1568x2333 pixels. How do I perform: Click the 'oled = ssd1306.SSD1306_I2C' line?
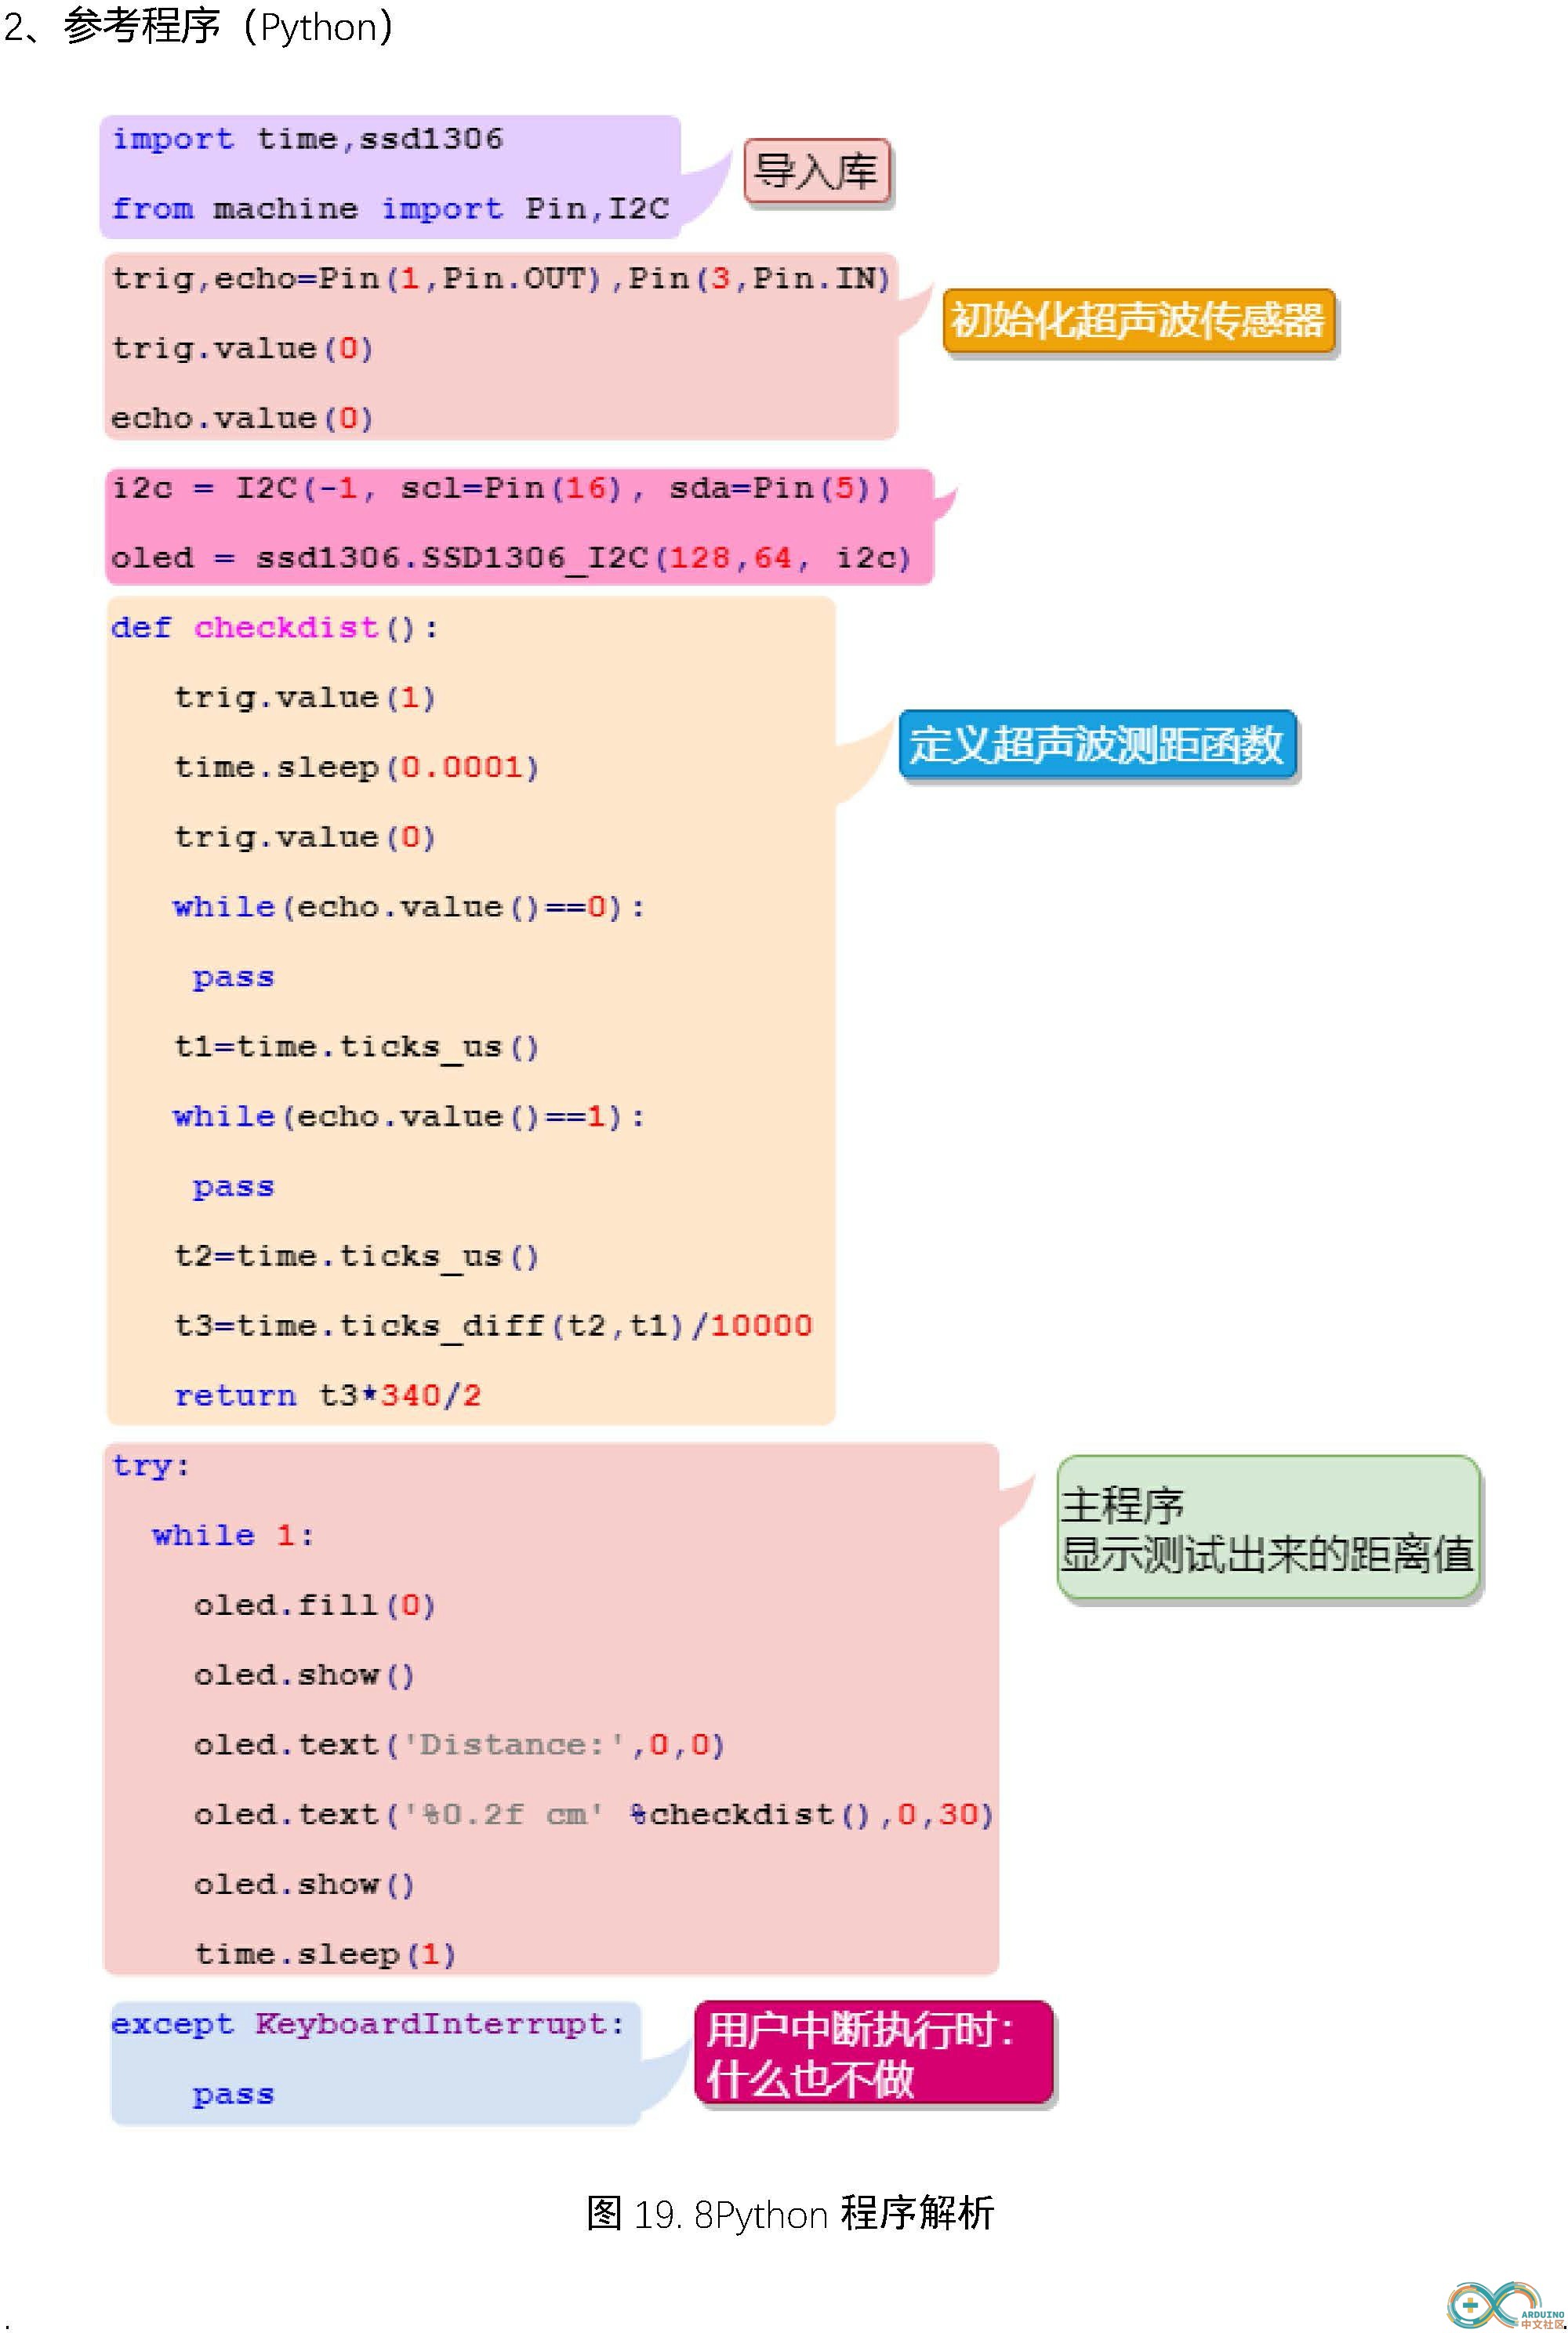tap(511, 557)
